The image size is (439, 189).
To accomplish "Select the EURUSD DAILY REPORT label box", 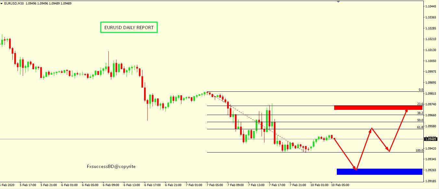I will [129, 27].
